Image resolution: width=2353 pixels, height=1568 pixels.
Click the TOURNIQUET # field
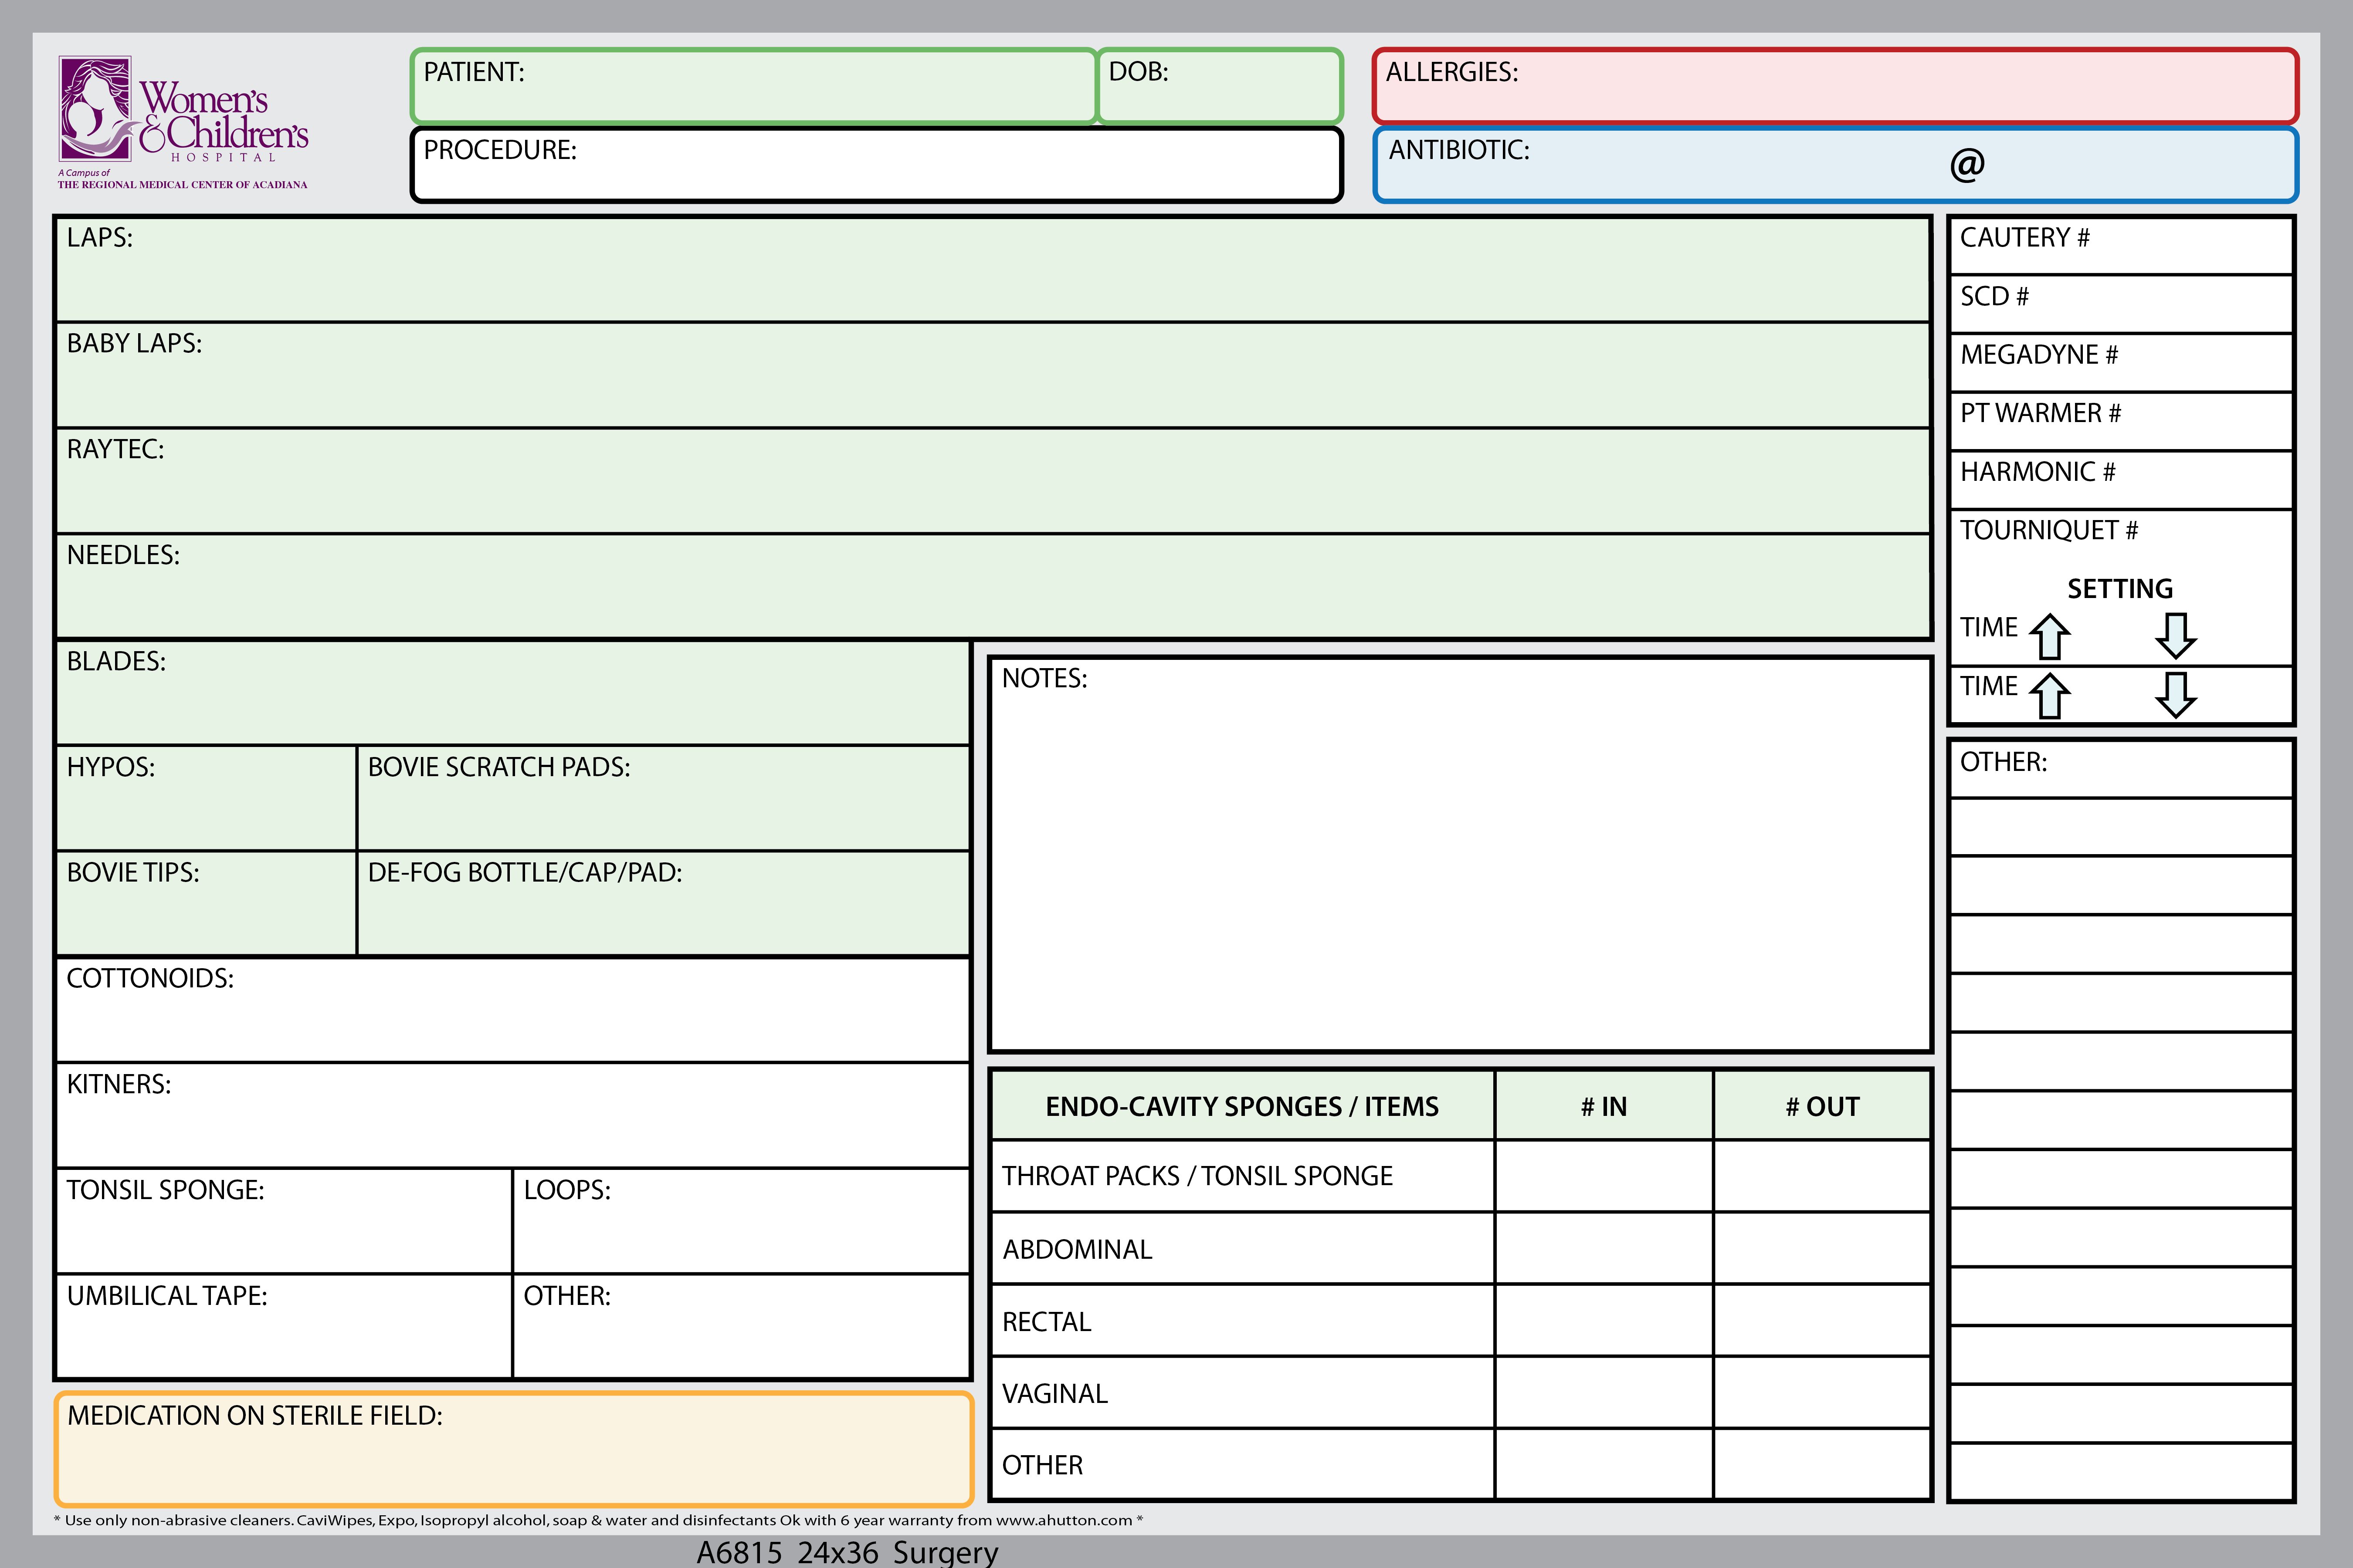point(2121,540)
